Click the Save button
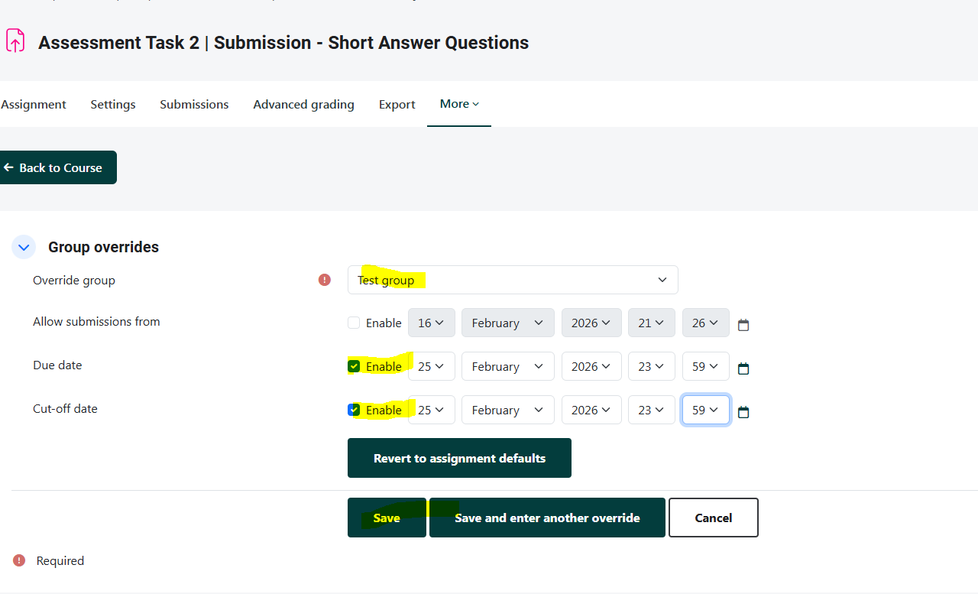 coord(387,518)
